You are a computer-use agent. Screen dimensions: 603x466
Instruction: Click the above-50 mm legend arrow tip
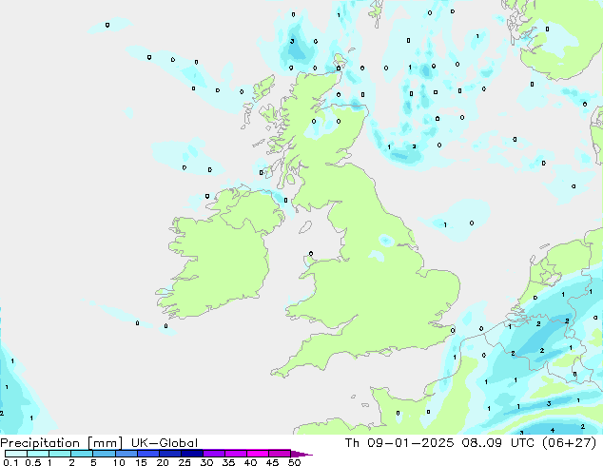(x=301, y=454)
